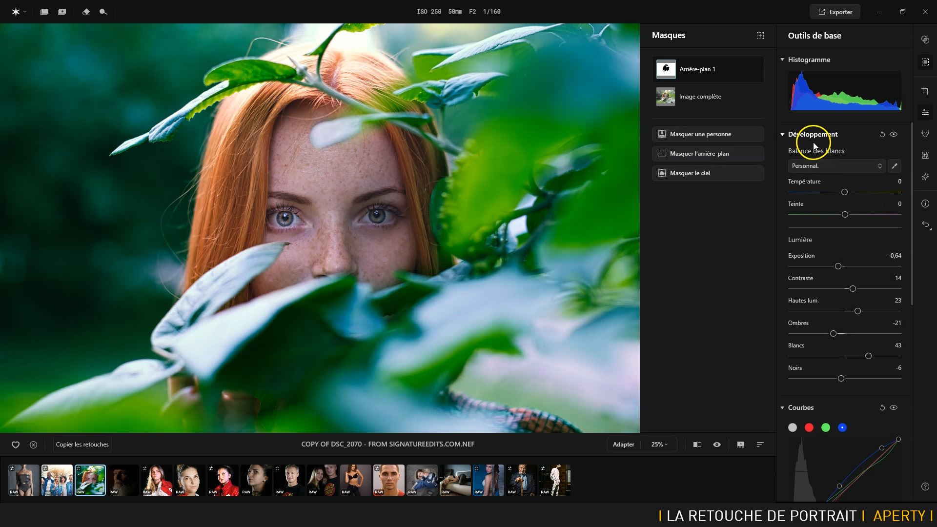The width and height of the screenshot is (937, 527).
Task: Open the 25% zoom level dropdown
Action: coord(659,445)
